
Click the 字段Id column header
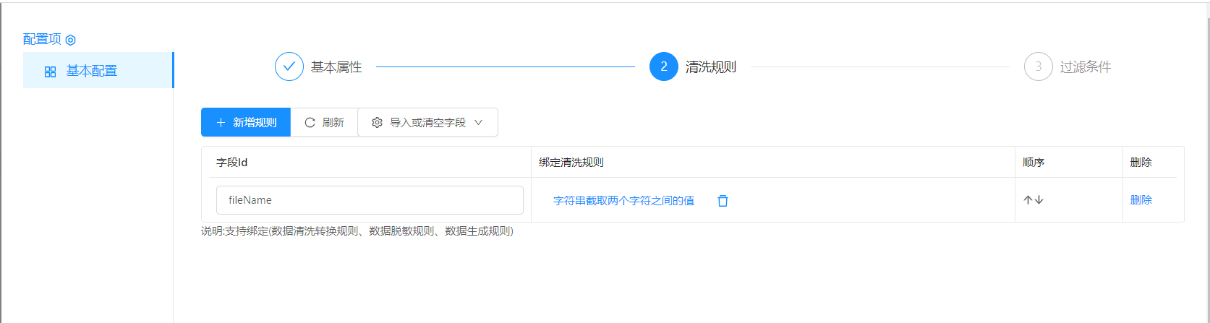click(232, 163)
